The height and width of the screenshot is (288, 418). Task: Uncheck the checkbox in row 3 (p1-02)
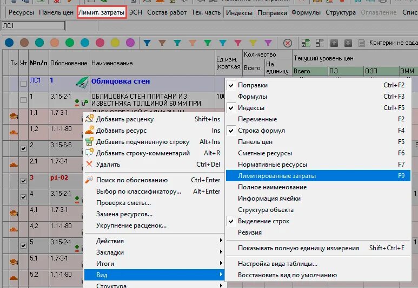tap(23, 181)
